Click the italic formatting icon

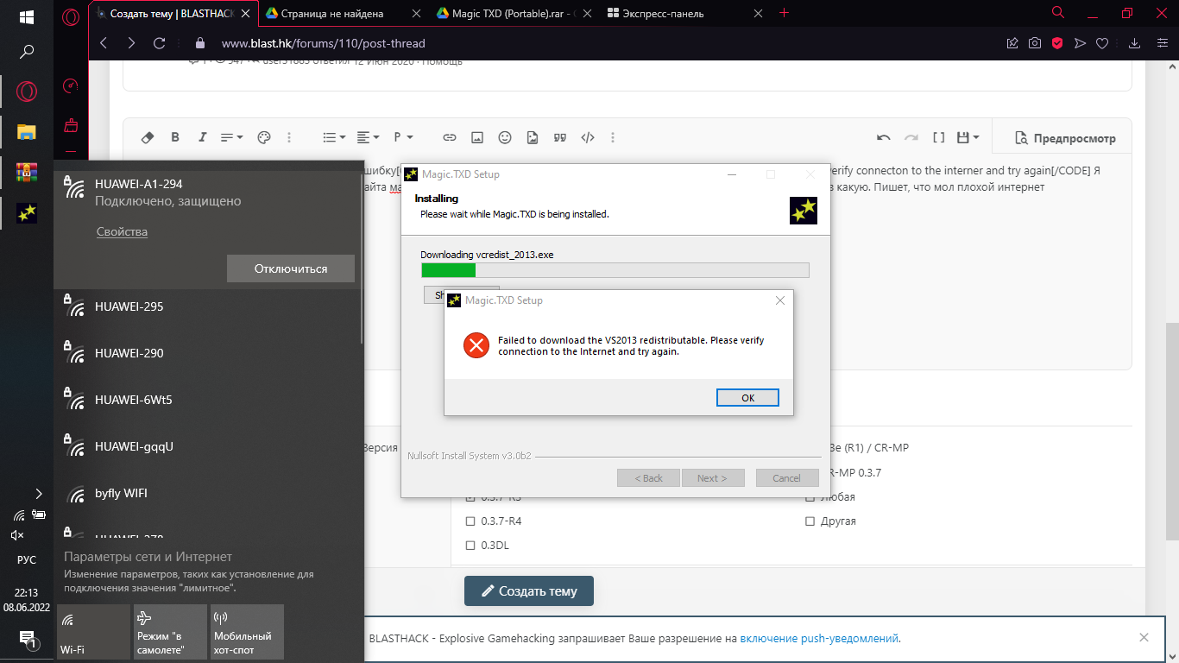[x=203, y=137]
